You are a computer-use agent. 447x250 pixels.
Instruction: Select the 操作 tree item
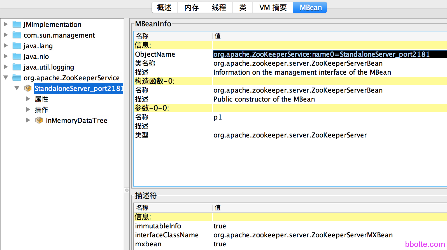[41, 110]
